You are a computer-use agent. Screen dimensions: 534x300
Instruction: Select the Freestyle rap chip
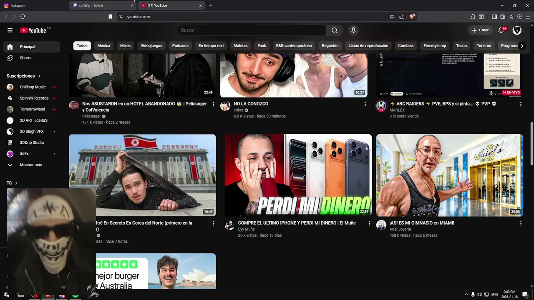[x=435, y=45]
